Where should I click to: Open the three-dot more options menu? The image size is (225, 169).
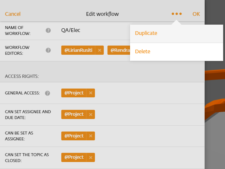tap(177, 14)
